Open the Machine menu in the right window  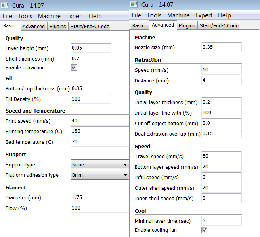[178, 15]
